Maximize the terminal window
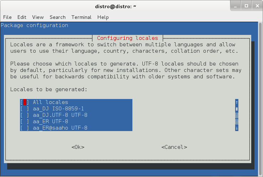Image resolution: width=263 pixels, height=177 pixels. tap(246, 6)
